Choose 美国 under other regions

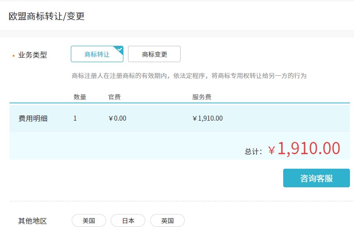click(89, 221)
